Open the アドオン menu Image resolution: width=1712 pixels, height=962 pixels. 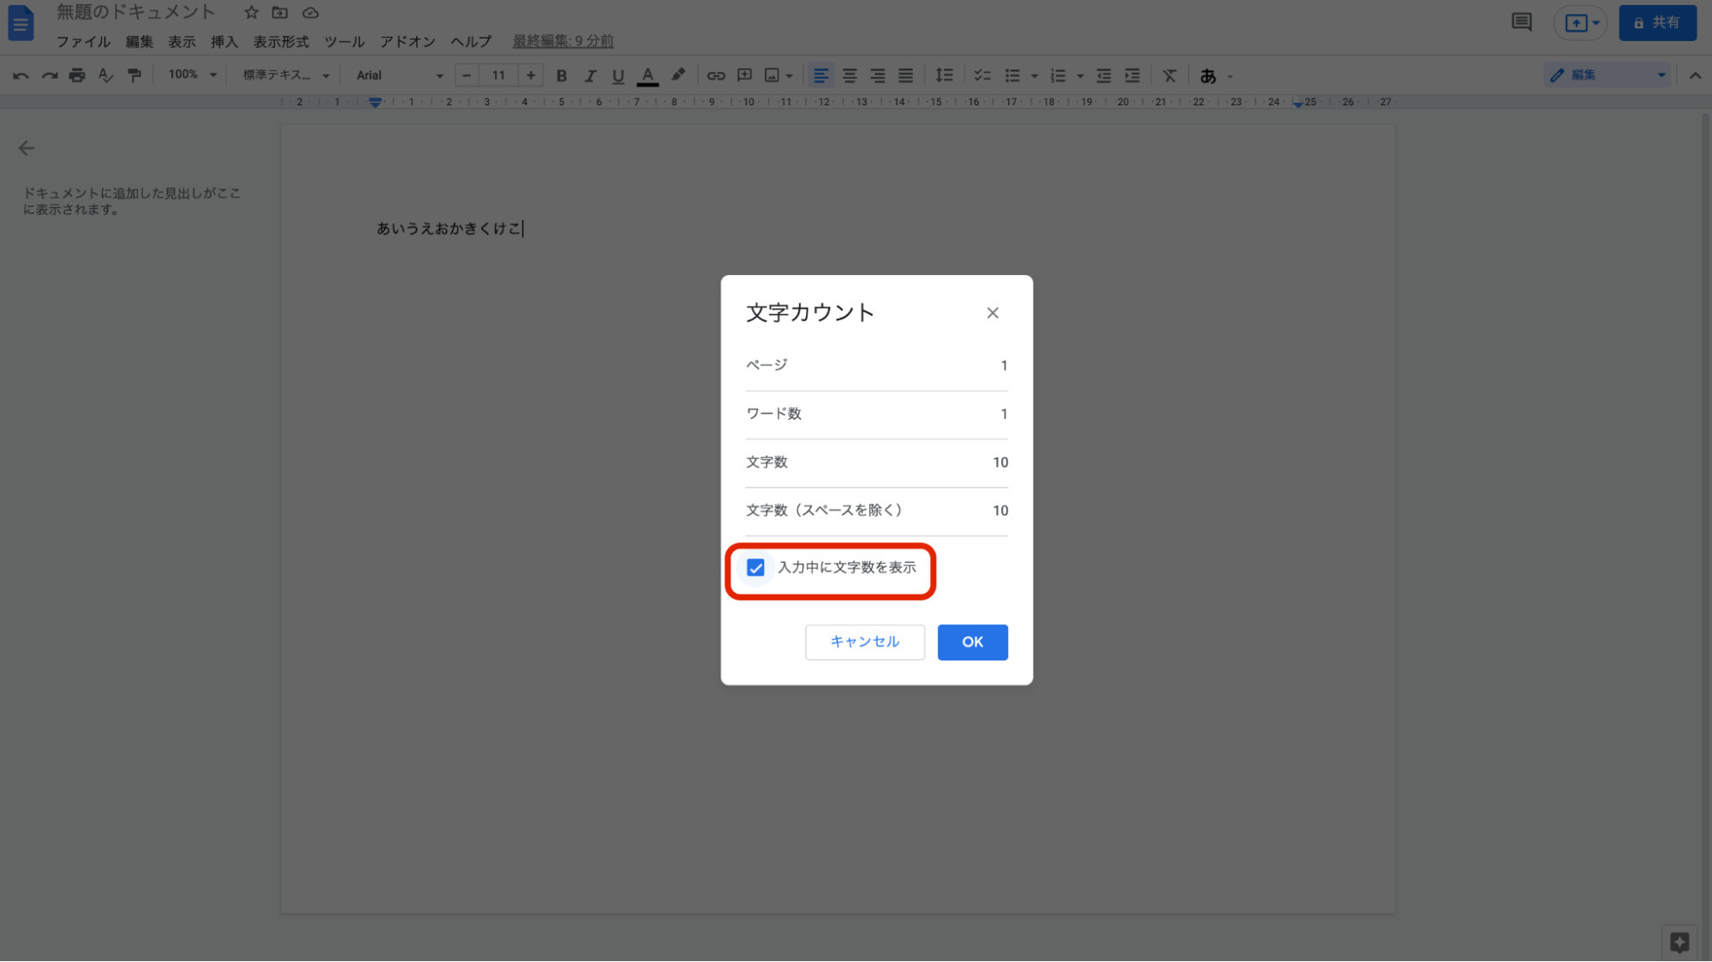pos(408,41)
